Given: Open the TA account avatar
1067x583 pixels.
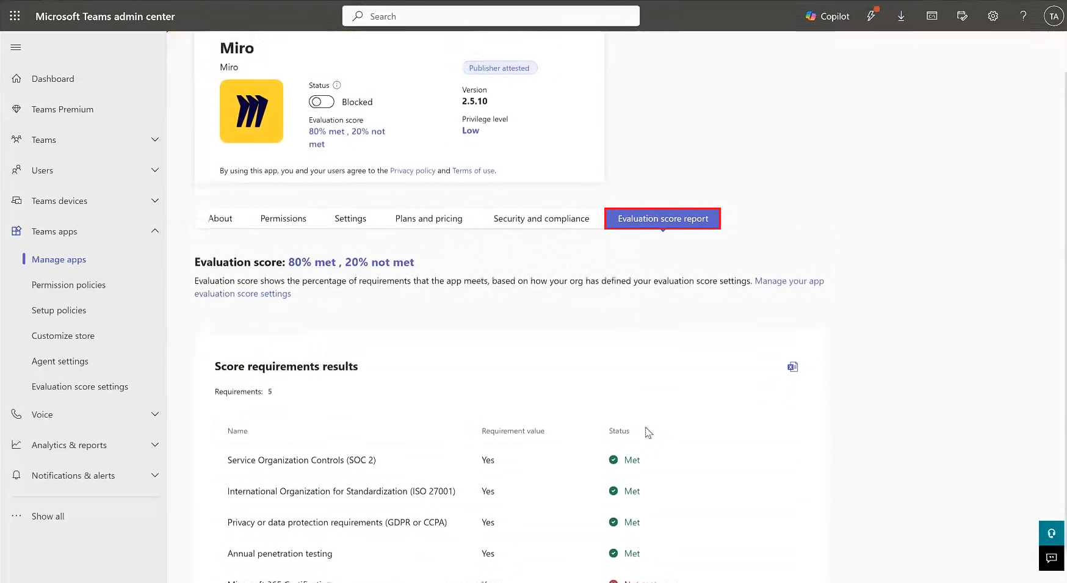Looking at the screenshot, I should click(x=1054, y=16).
